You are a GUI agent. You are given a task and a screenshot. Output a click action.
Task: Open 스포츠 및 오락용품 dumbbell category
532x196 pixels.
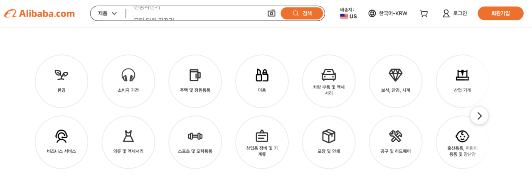point(195,136)
